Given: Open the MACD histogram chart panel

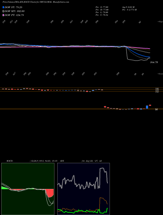Looking at the screenshot, I should (x=28, y=189).
